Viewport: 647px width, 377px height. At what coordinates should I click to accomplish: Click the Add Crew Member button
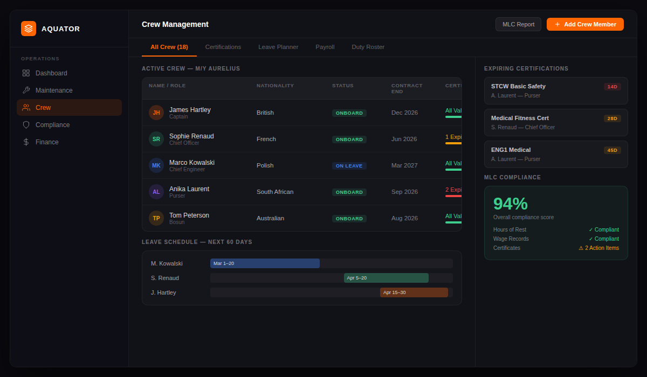[x=585, y=24]
